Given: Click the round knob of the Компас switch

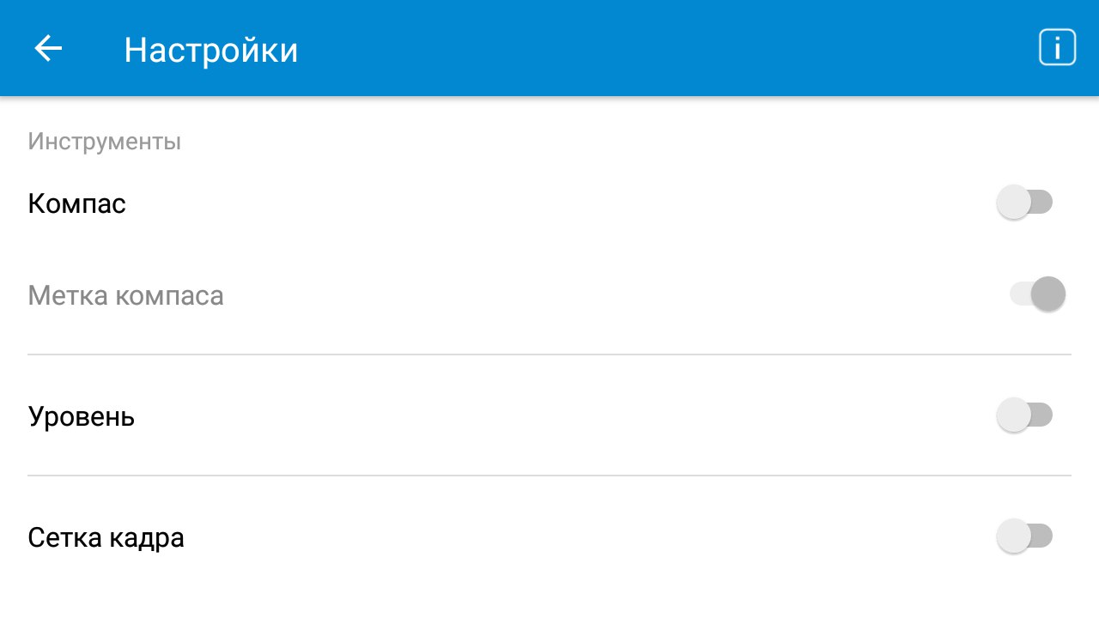Looking at the screenshot, I should point(1013,203).
